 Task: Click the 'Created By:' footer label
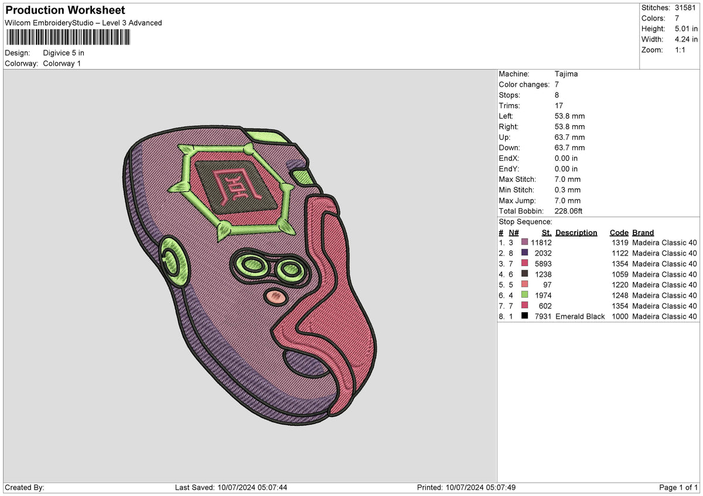[x=24, y=488]
